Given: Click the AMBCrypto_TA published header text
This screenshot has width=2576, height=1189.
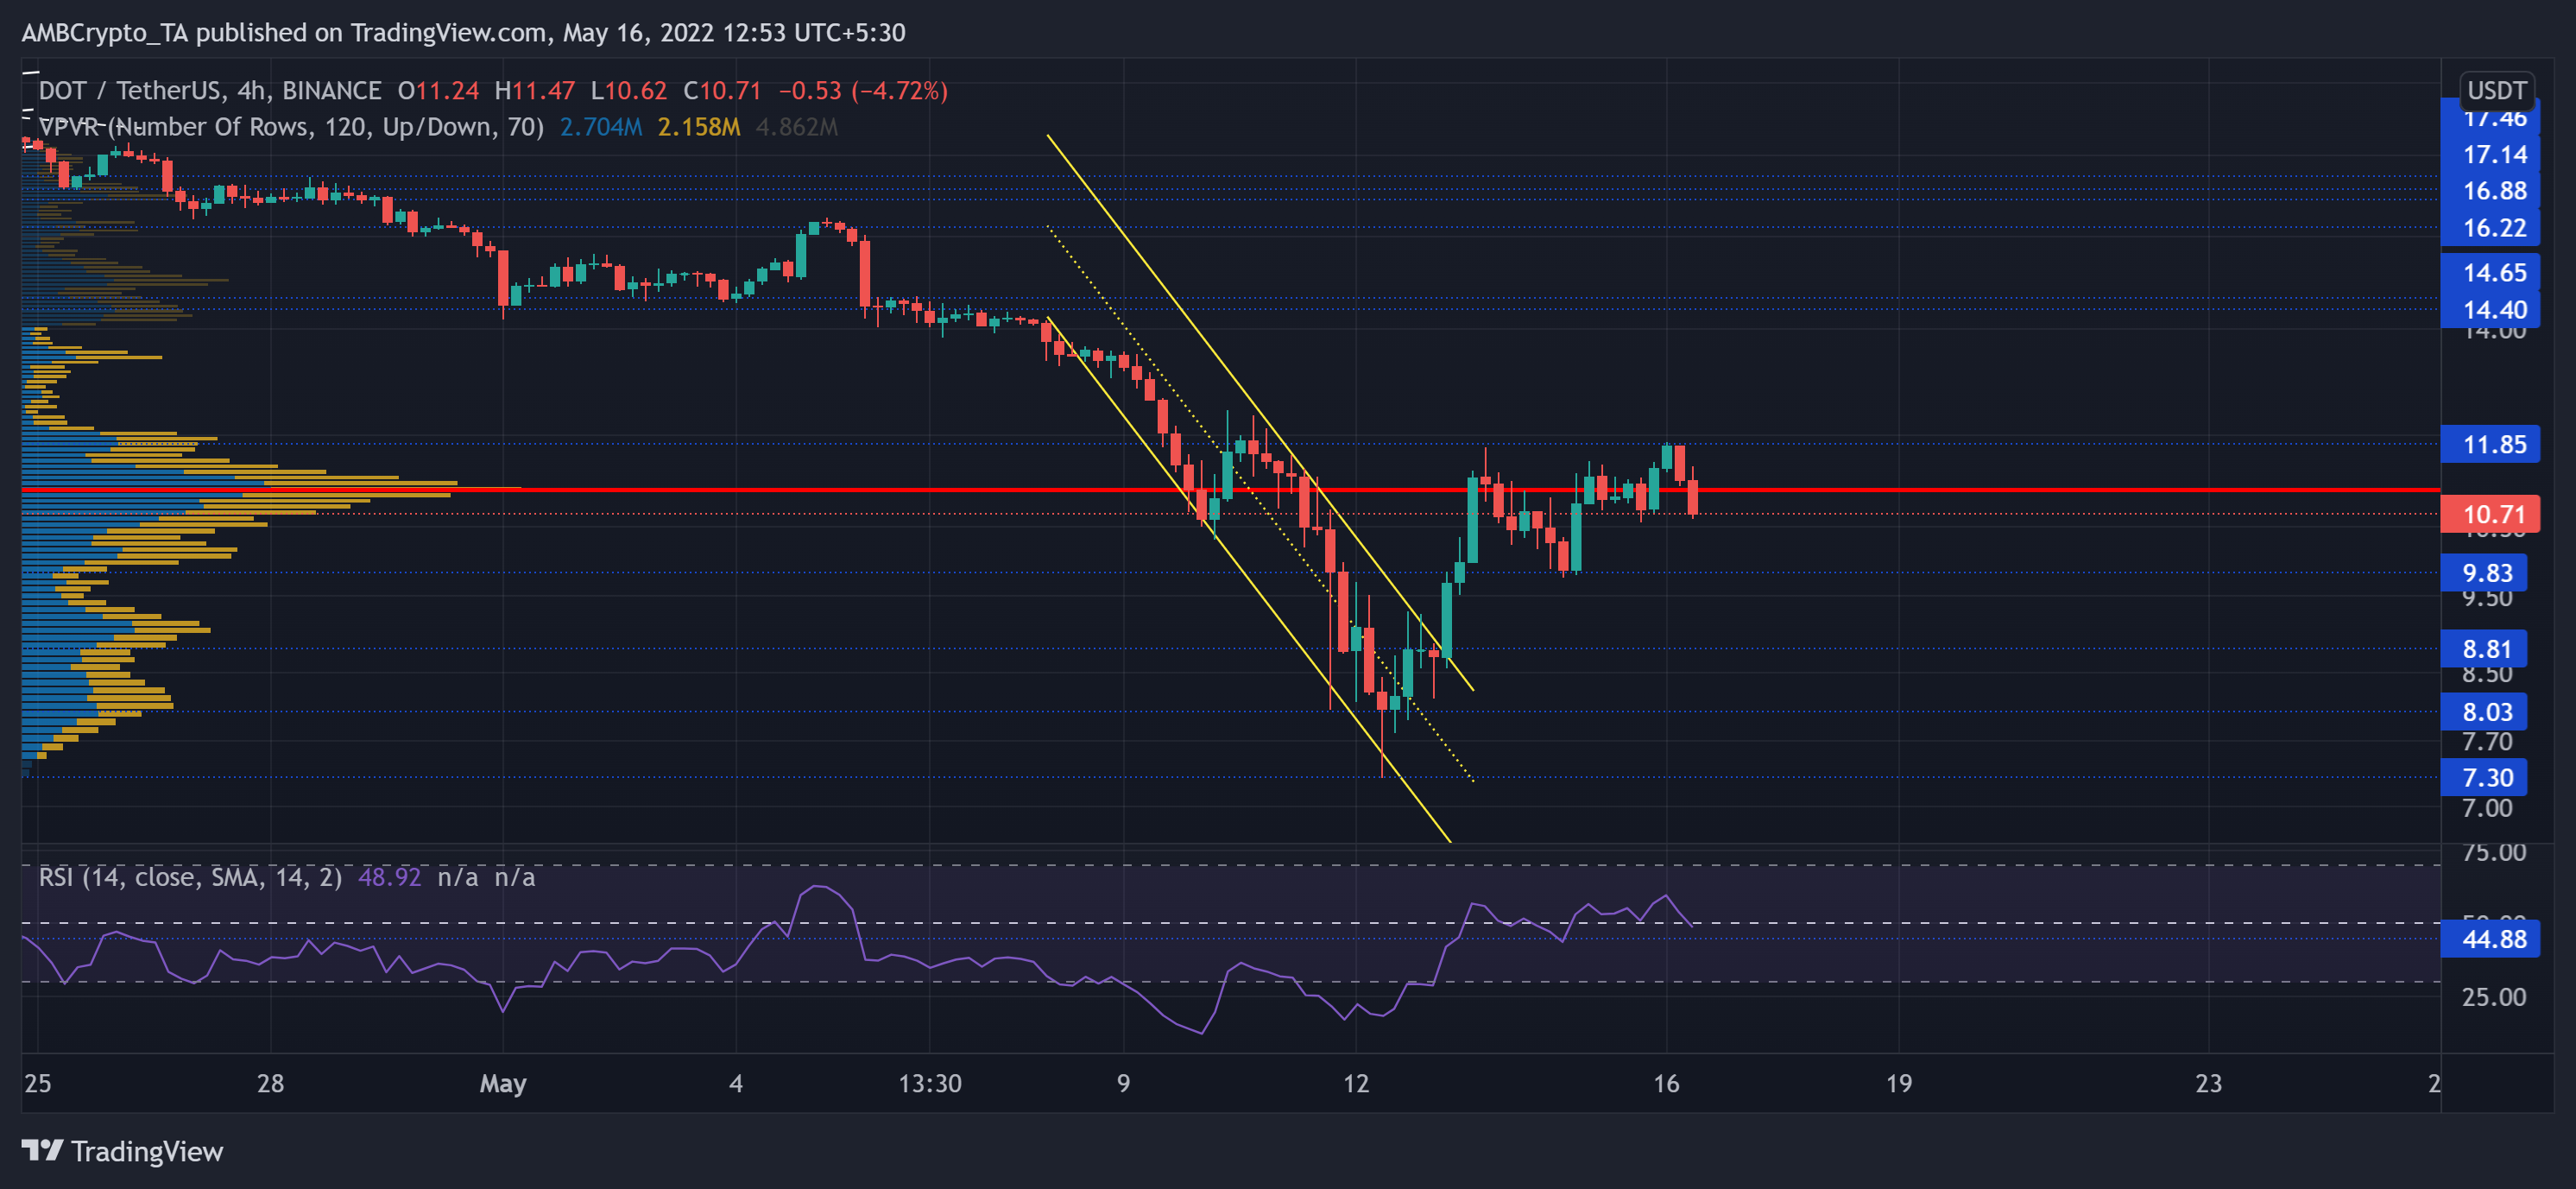Looking at the screenshot, I should coord(463,32).
